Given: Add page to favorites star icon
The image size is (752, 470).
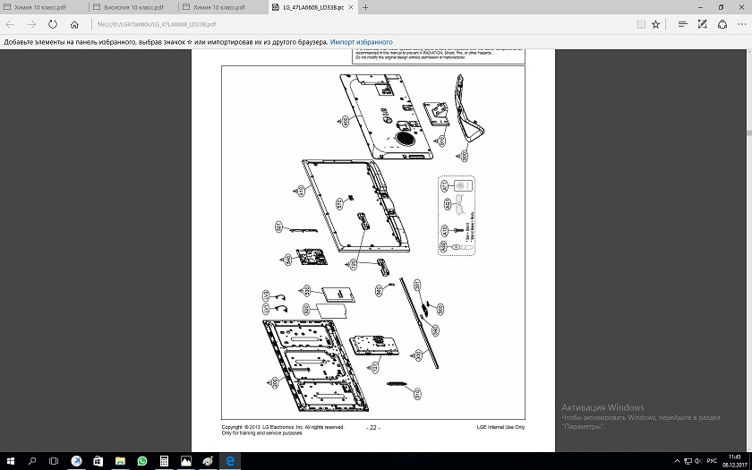Looking at the screenshot, I should 656,24.
